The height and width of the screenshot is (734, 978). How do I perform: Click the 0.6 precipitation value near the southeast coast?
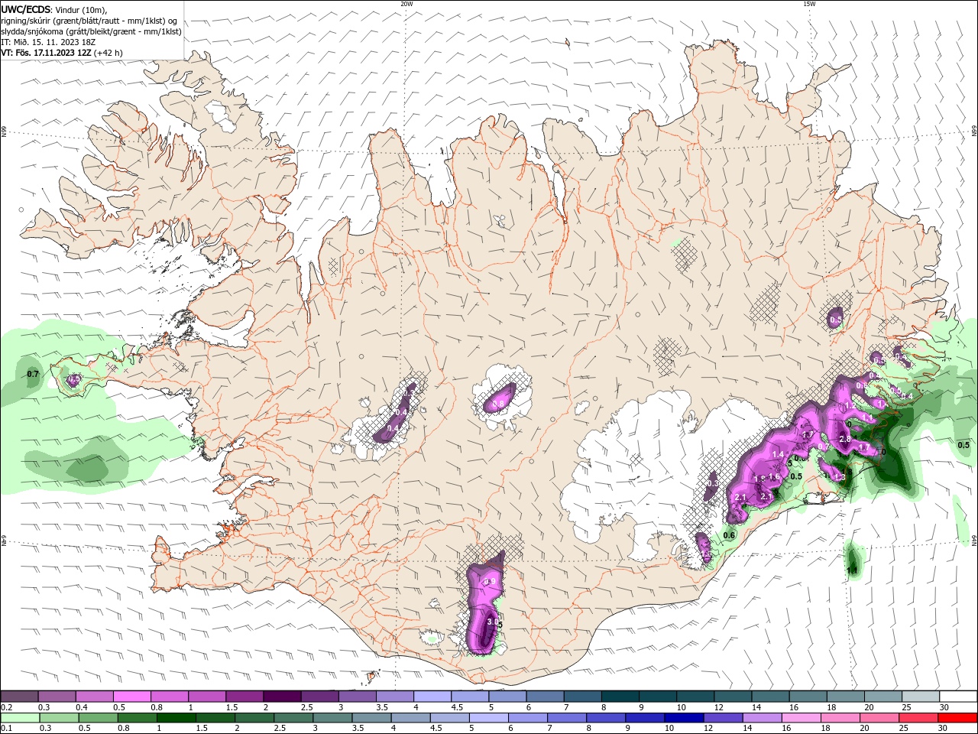pyautogui.click(x=729, y=535)
